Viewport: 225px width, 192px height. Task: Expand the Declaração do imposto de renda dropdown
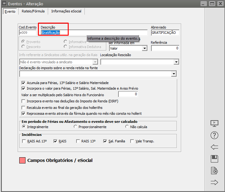tap(174, 74)
